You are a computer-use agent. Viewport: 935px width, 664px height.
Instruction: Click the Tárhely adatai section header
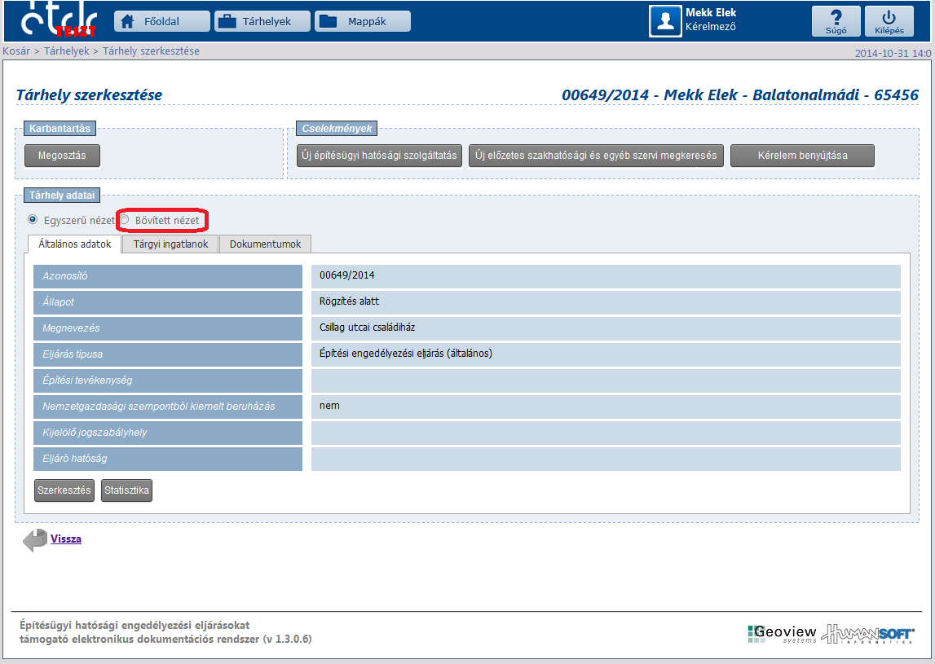(62, 195)
